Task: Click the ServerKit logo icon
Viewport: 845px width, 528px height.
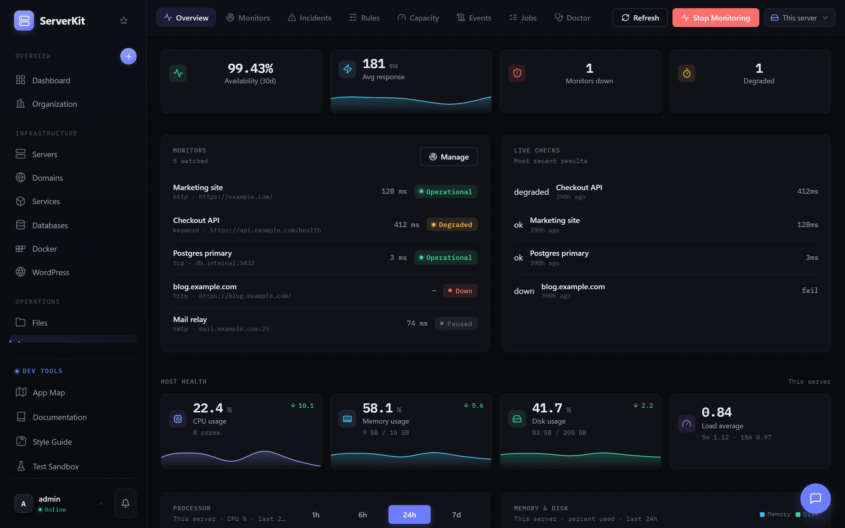Action: tap(24, 21)
